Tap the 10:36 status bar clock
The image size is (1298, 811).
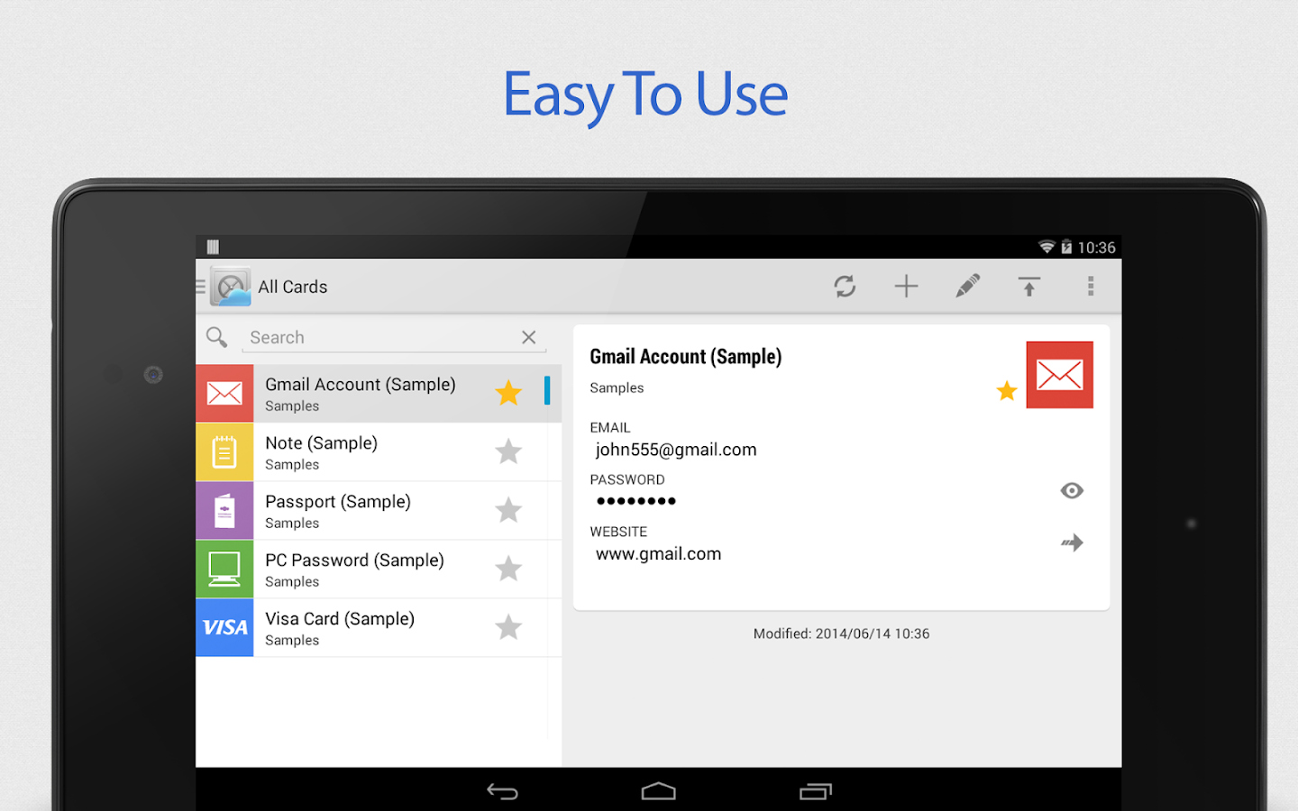coord(1096,248)
